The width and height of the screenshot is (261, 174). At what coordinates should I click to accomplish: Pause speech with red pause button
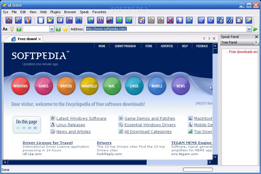coord(100,20)
